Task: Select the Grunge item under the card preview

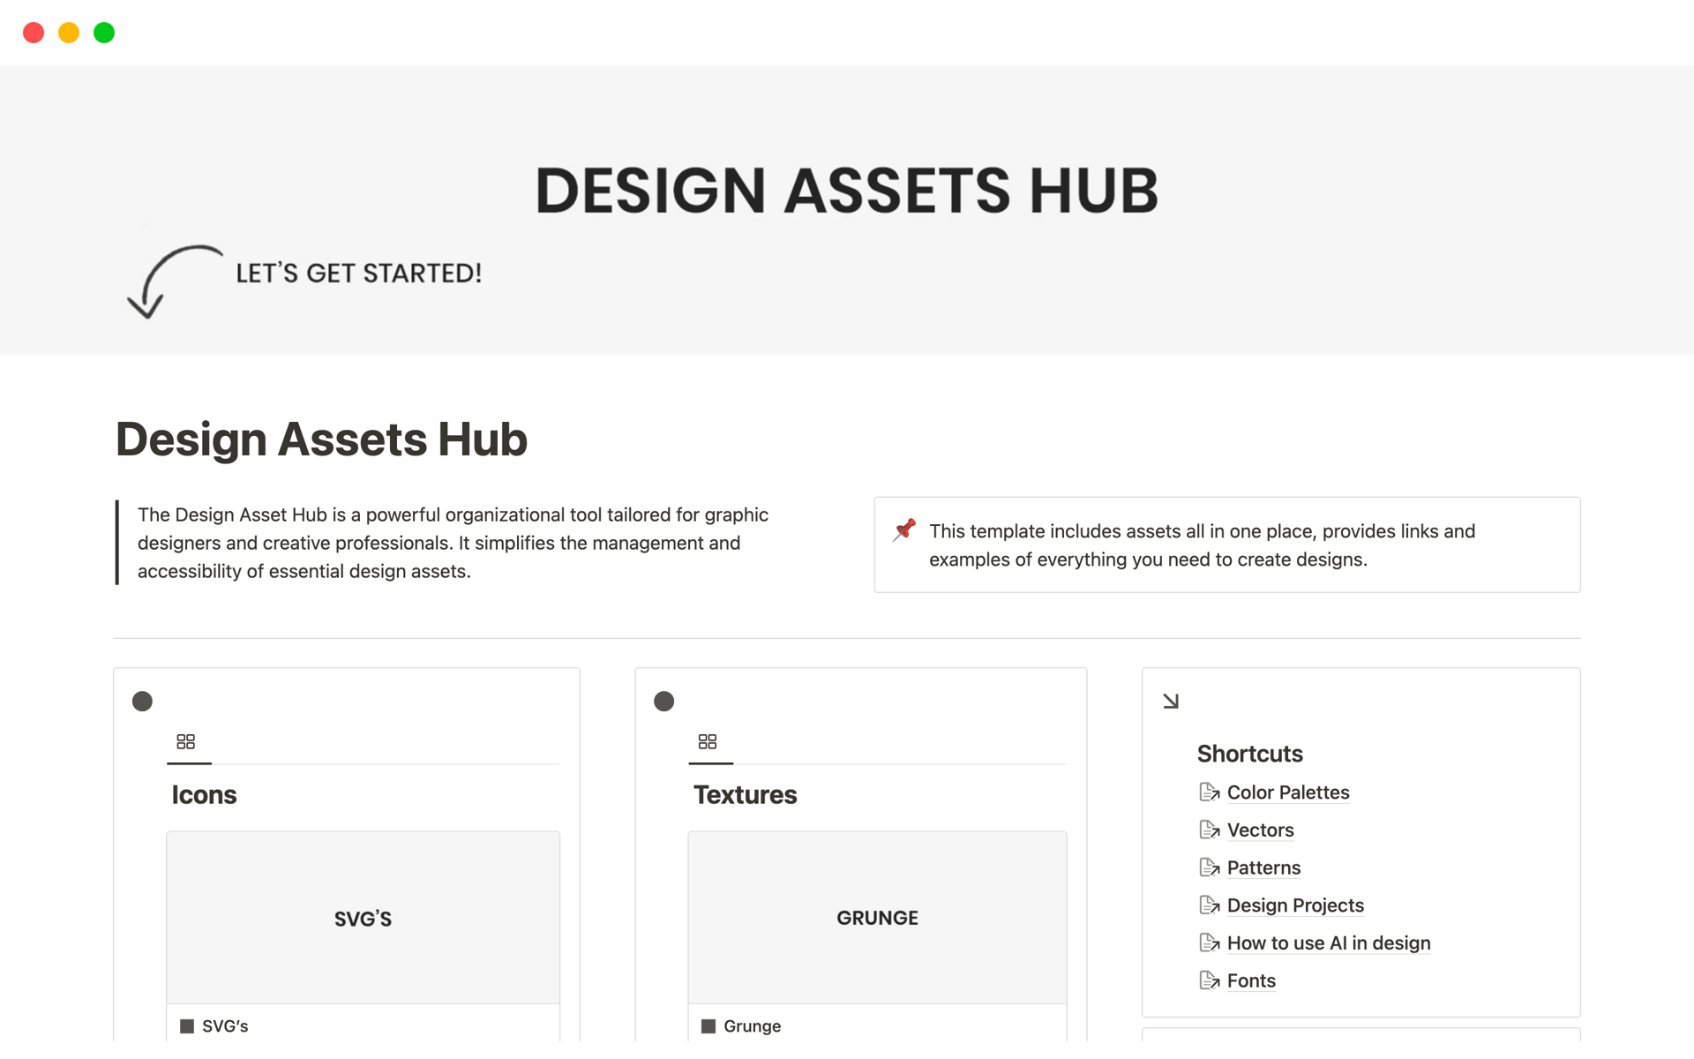Action: (x=751, y=1025)
